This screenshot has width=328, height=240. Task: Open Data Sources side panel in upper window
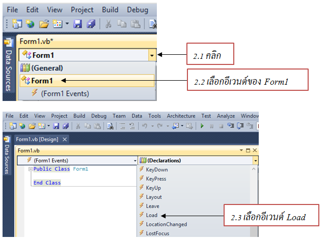point(8,65)
